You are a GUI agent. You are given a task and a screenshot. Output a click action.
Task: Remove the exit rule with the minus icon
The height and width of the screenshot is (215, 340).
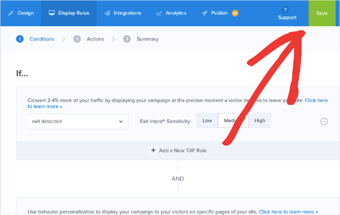[324, 121]
